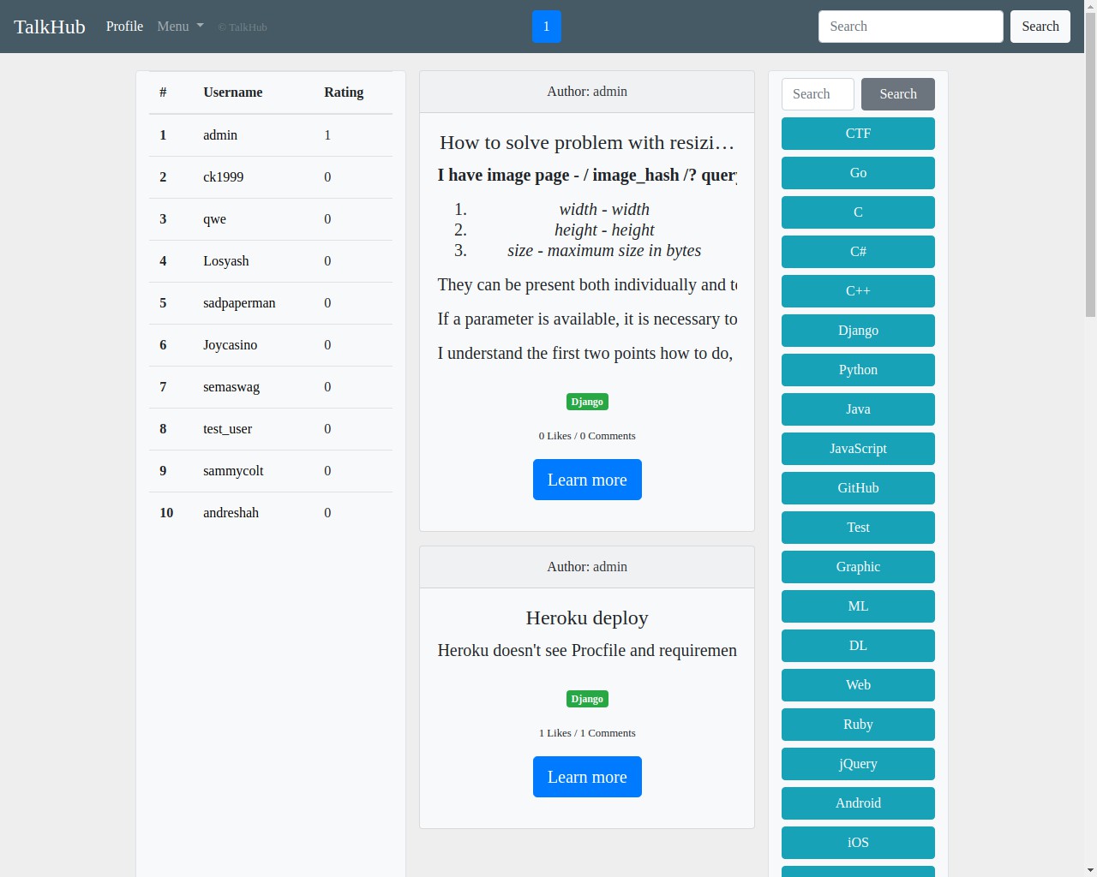Open the Test tag
Viewport: 1097px width, 877px height.
click(x=858, y=528)
